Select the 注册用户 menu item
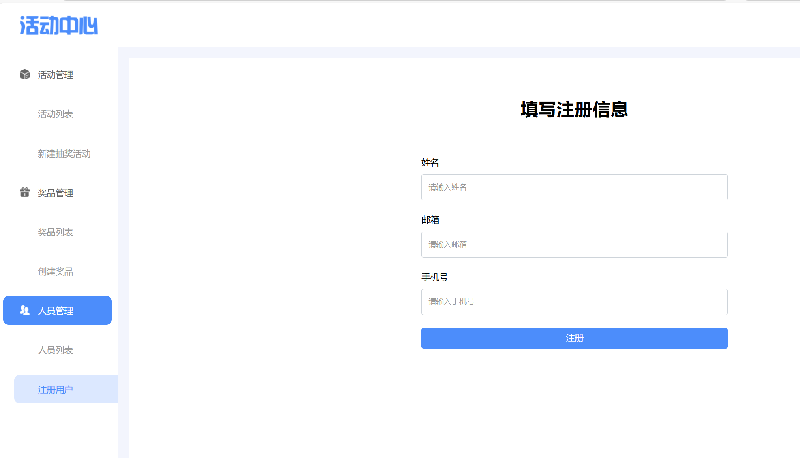 click(56, 390)
